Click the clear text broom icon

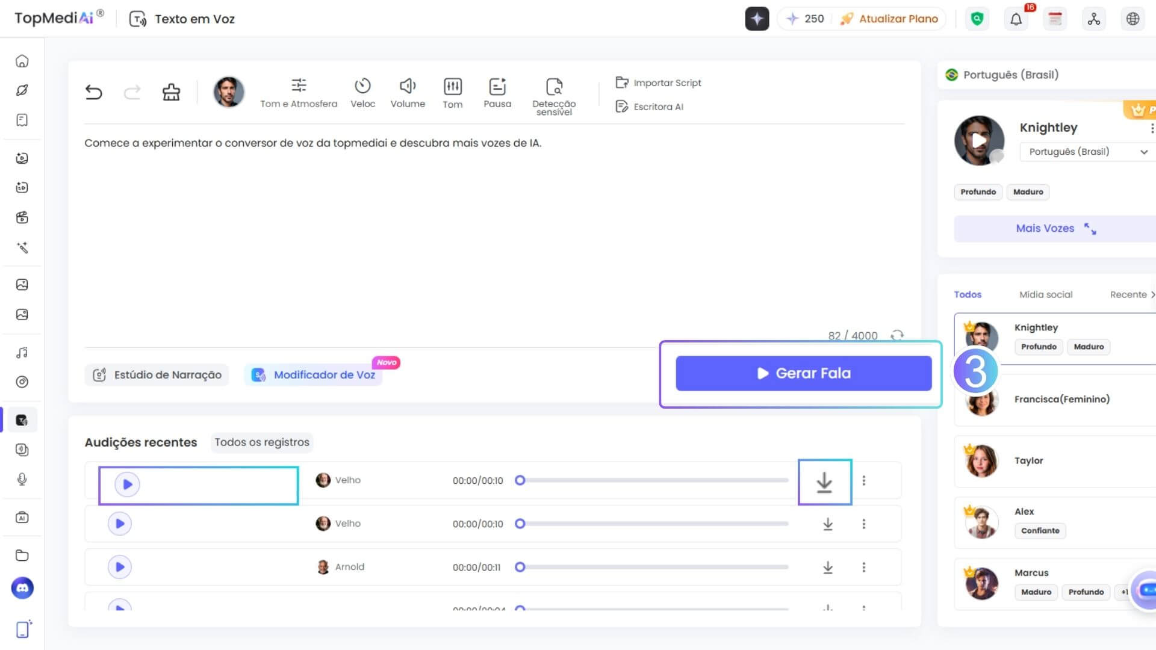tap(171, 92)
